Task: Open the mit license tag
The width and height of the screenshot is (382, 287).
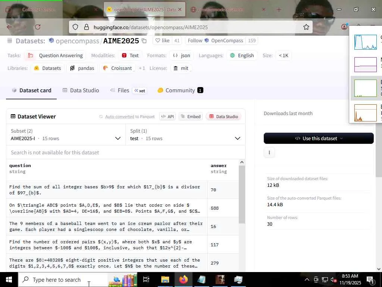Action: [x=181, y=68]
